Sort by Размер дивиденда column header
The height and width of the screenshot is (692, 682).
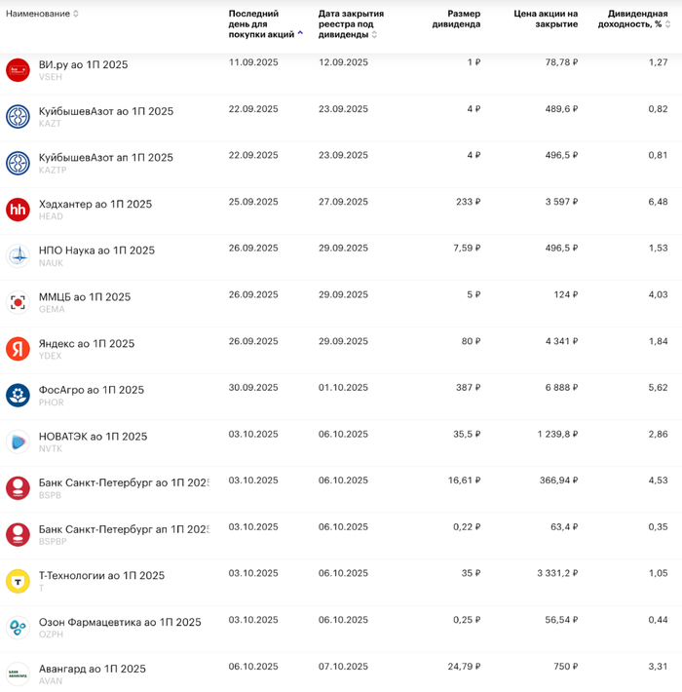tap(456, 19)
